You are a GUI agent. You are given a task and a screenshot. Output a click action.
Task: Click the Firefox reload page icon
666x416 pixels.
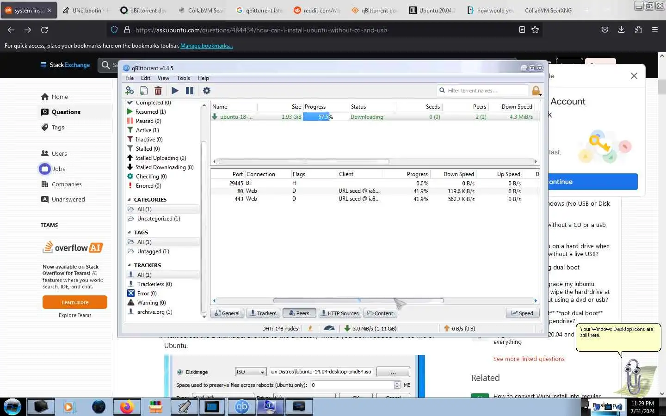click(44, 30)
